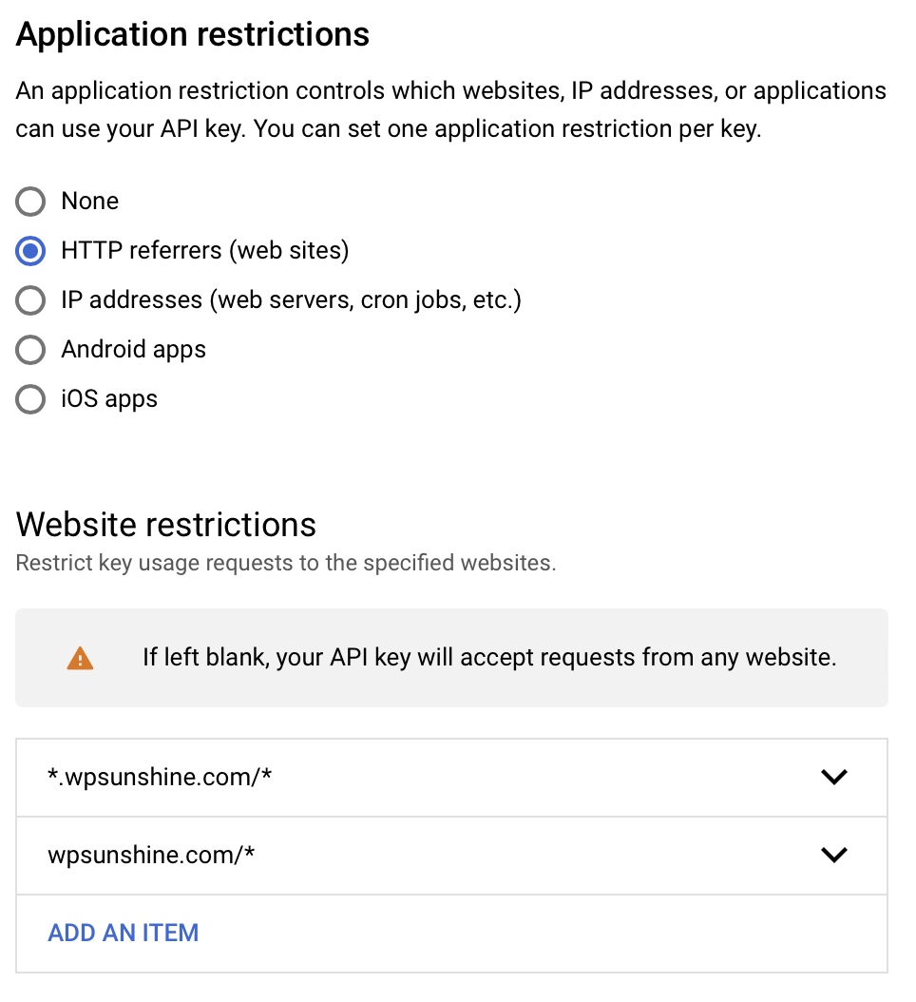916x1002 pixels.
Task: Select the "HTTP referrers (web sites)" restriction
Action: click(x=30, y=251)
